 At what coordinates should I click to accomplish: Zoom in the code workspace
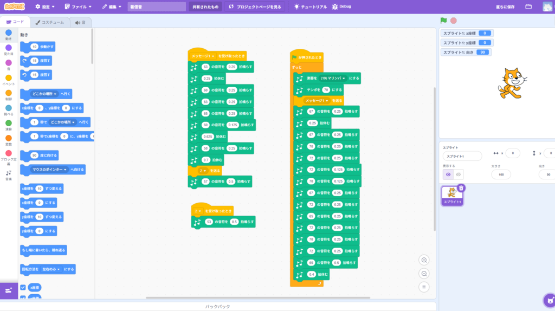(x=424, y=260)
